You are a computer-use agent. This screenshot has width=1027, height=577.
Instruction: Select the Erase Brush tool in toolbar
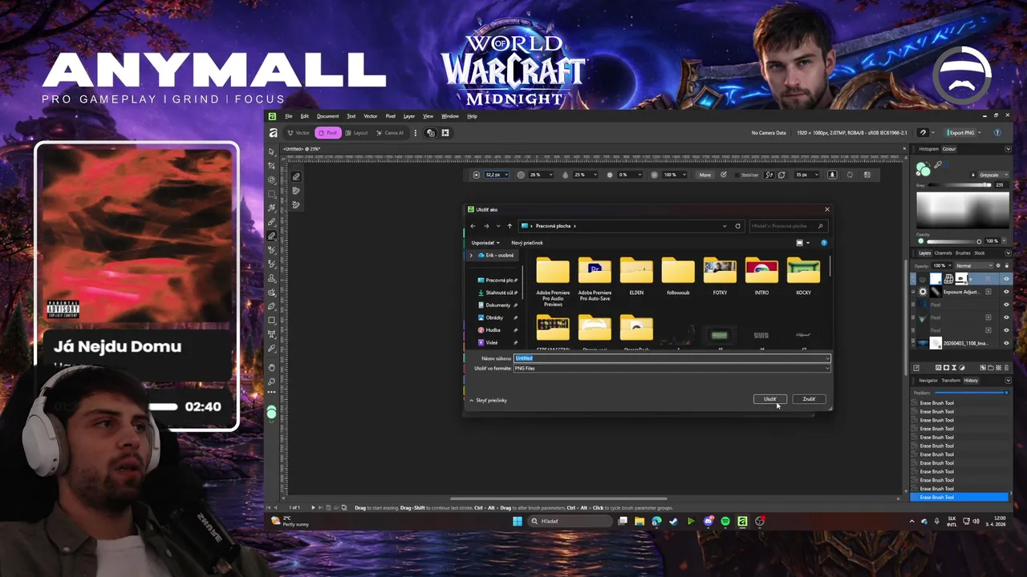click(271, 236)
